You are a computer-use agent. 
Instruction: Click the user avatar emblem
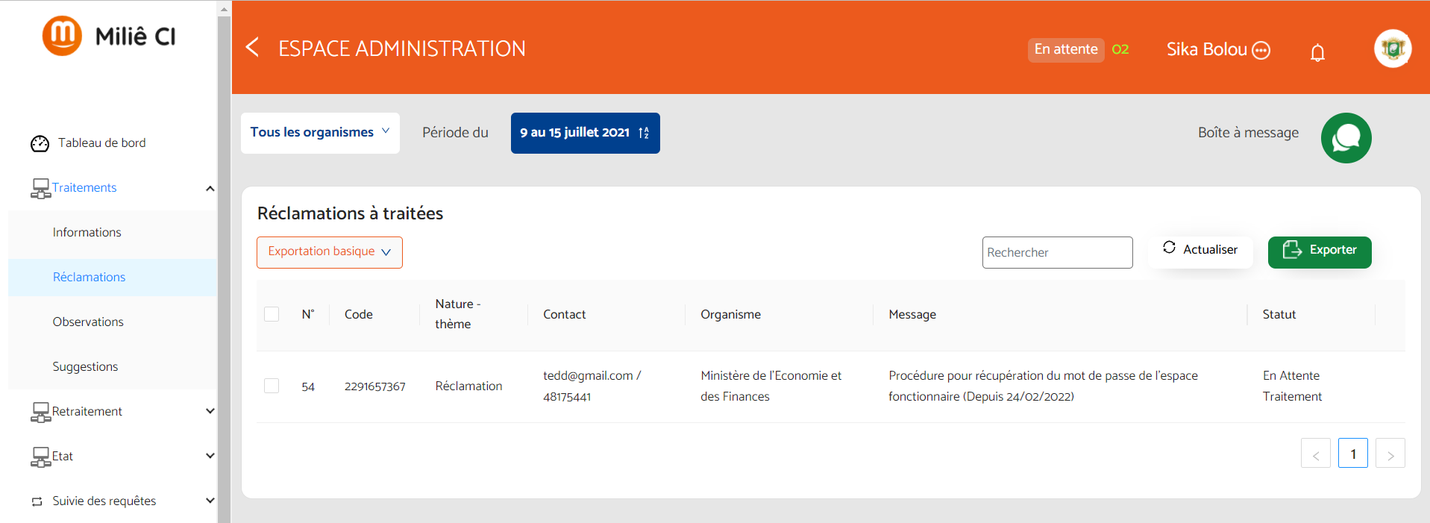point(1392,48)
